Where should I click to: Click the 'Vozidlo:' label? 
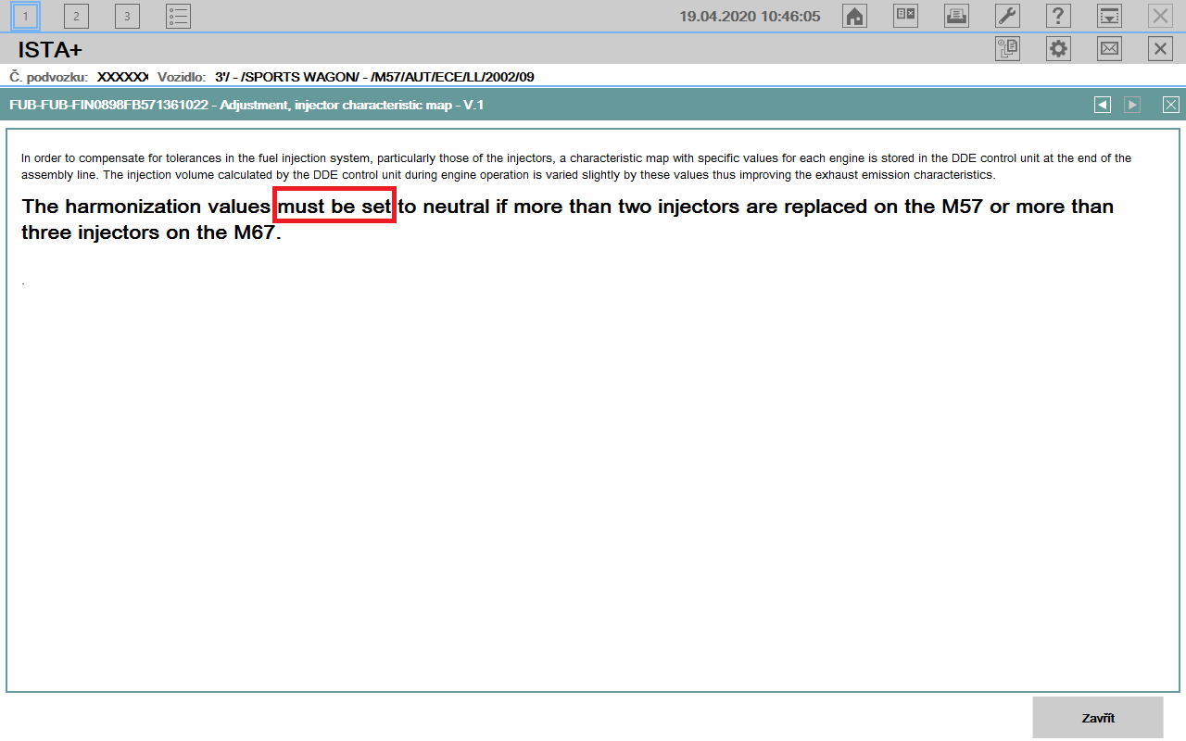(182, 77)
